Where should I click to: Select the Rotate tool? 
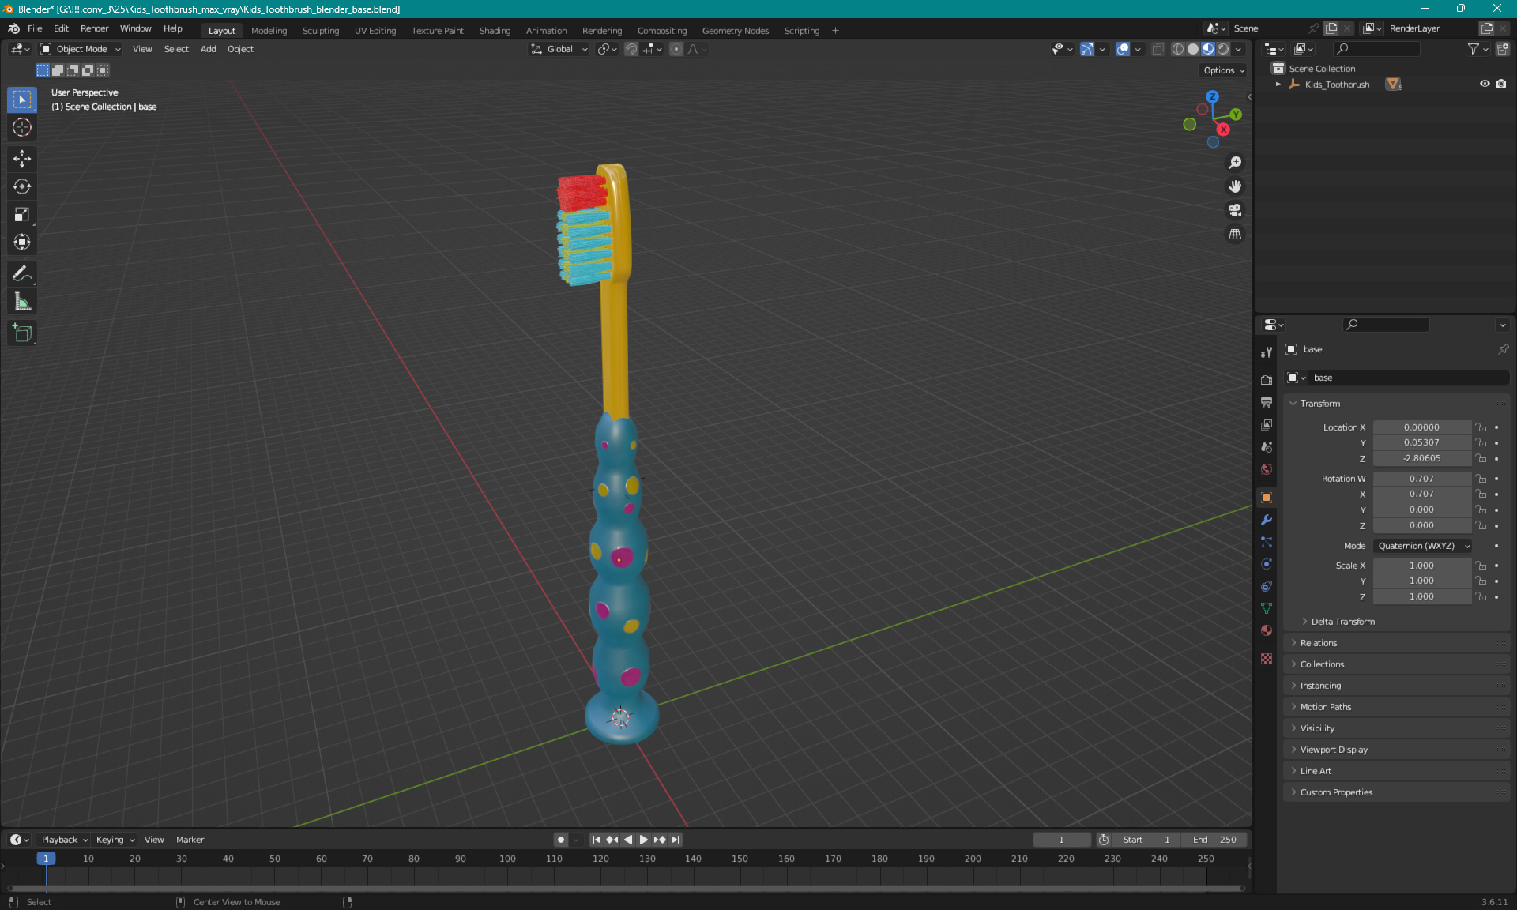coord(22,186)
